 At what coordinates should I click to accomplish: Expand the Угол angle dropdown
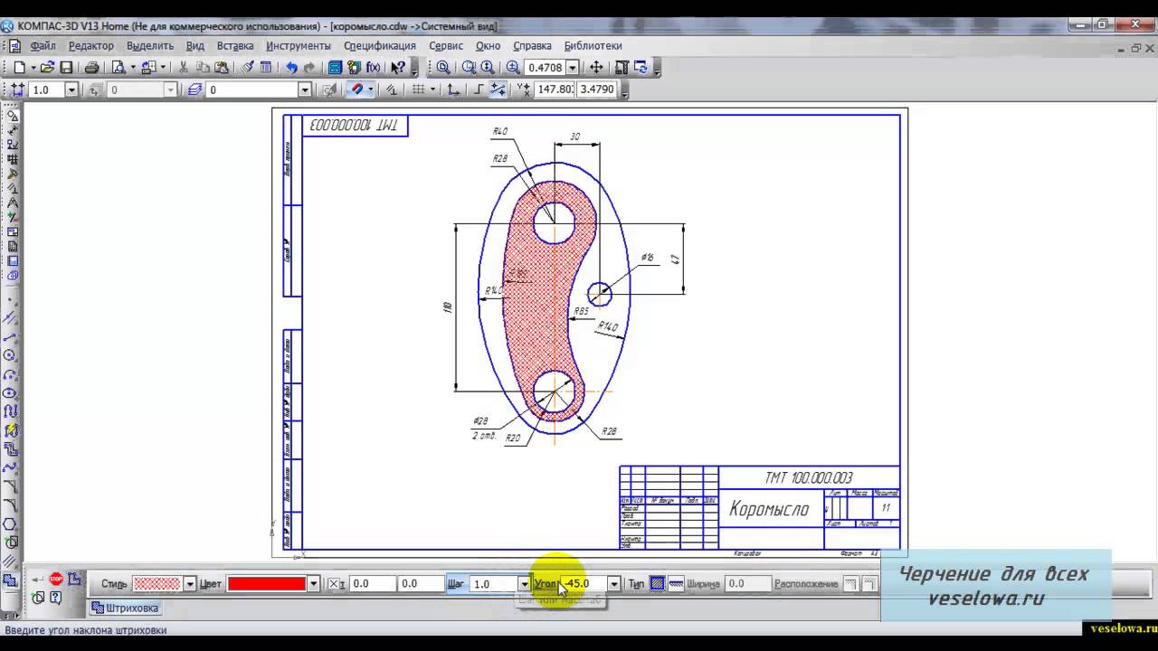click(x=614, y=584)
